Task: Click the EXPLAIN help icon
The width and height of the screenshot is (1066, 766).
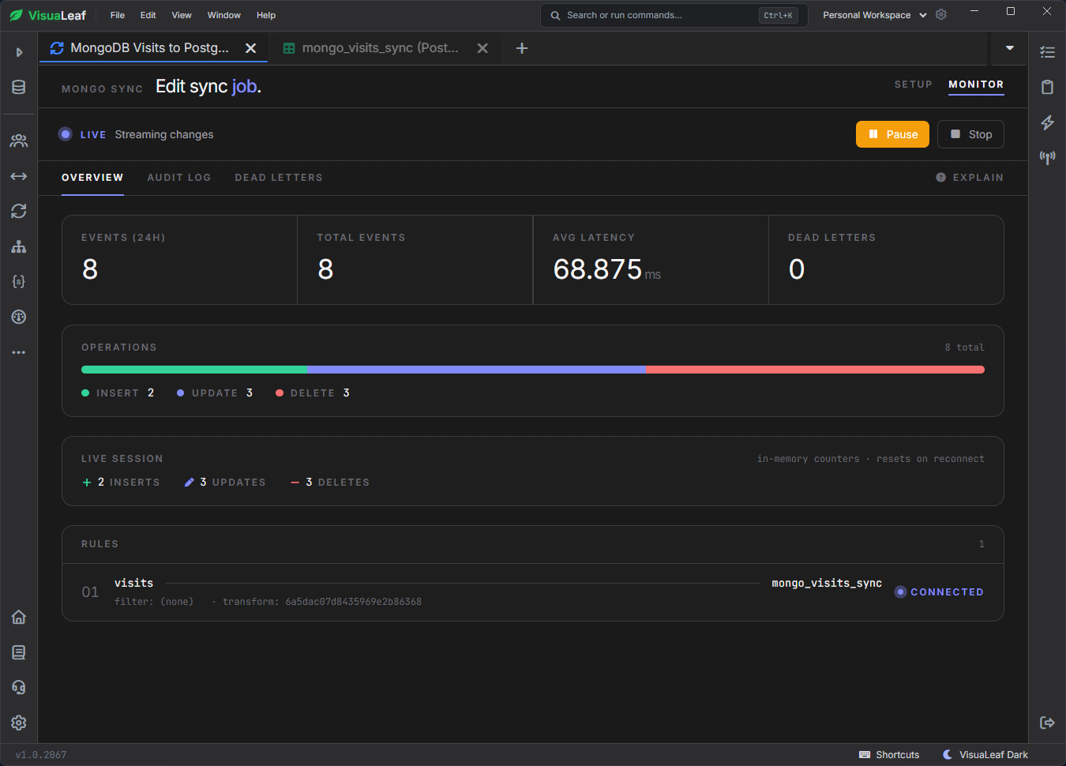Action: point(940,178)
